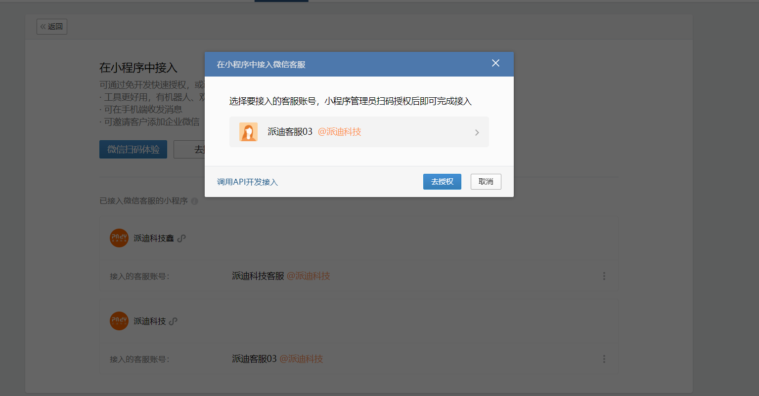The width and height of the screenshot is (759, 396).
Task: Go back using the 返回 button
Action: (52, 27)
